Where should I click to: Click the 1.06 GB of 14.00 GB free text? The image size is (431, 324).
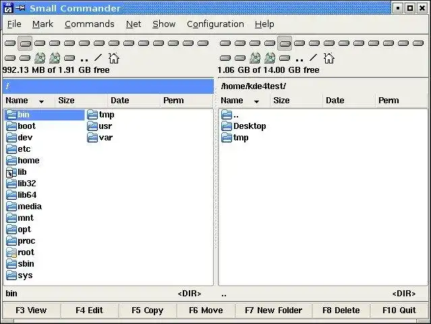pos(268,70)
